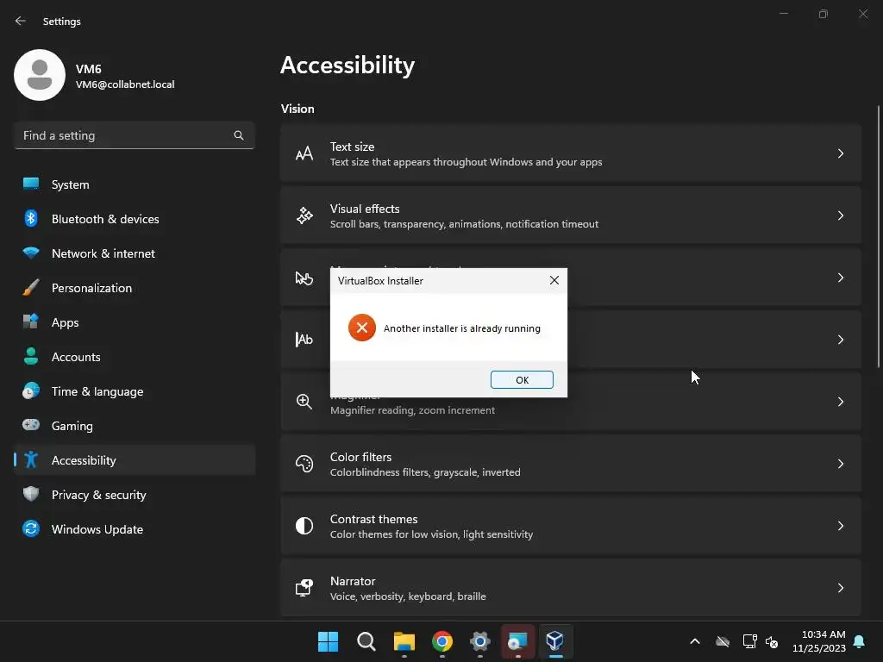883x662 pixels.
Task: Open Network & internet category
Action: [134, 253]
